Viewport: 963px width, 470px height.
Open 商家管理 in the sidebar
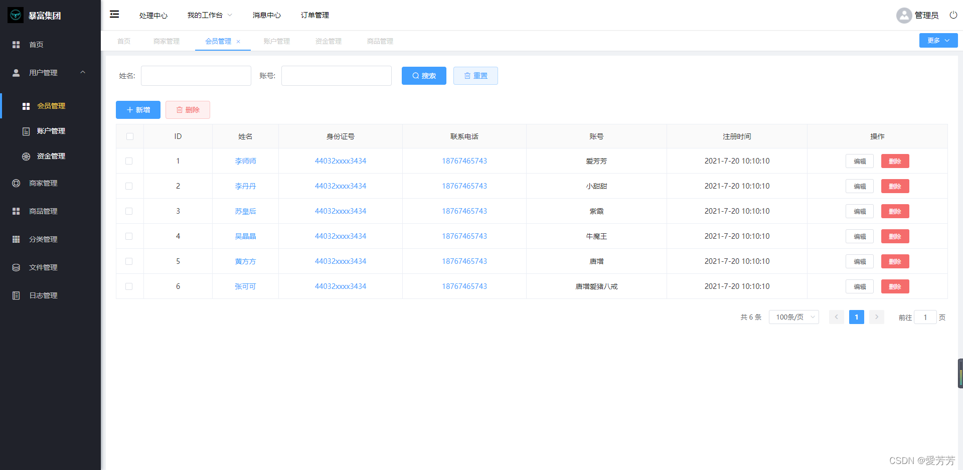click(50, 183)
